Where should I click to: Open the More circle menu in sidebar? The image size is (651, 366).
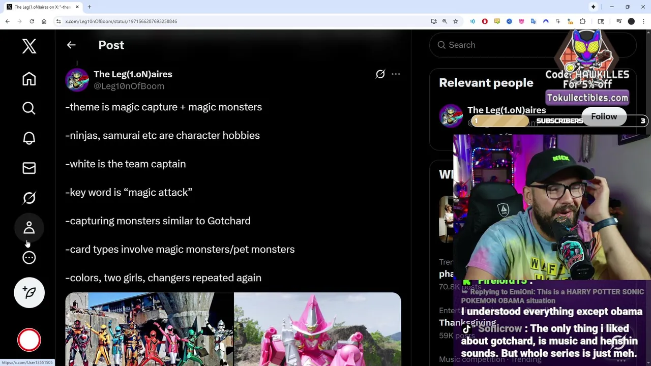[29, 258]
